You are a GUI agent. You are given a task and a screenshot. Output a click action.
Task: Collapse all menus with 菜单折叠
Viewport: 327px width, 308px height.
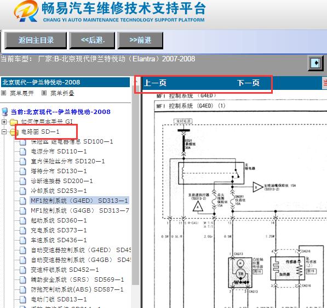tap(62, 93)
